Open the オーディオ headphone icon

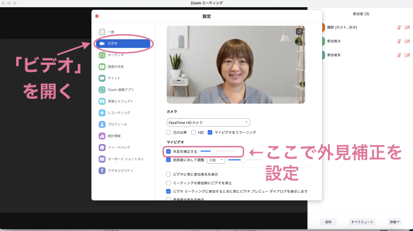point(102,55)
